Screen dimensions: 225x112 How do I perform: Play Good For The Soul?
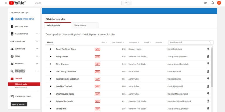point(50,86)
